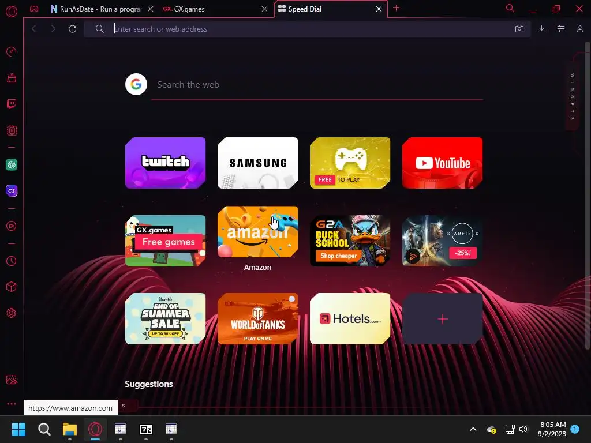Show hidden system tray icons
Screen dimensions: 591x443
[x=473, y=429]
